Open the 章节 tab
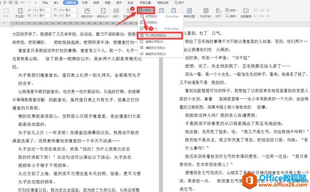This screenshot has width=310, height=192. pyautogui.click(x=119, y=2)
